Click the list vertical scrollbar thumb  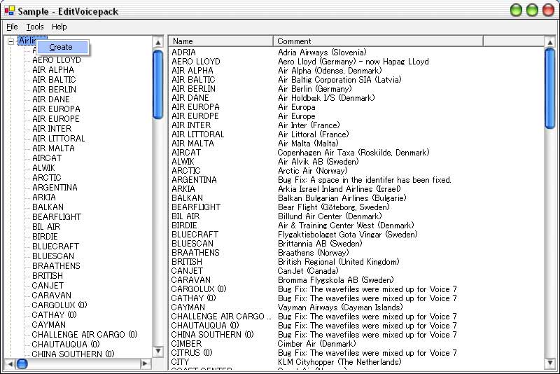(549, 88)
